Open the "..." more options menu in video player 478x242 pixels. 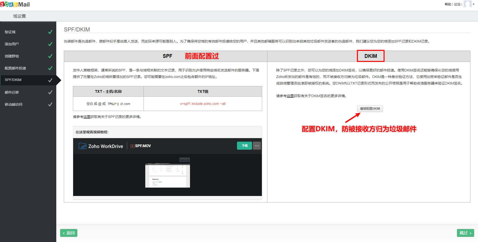pyautogui.click(x=257, y=146)
